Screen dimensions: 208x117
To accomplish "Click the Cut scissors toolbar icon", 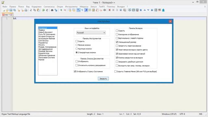I will pos(31,10).
